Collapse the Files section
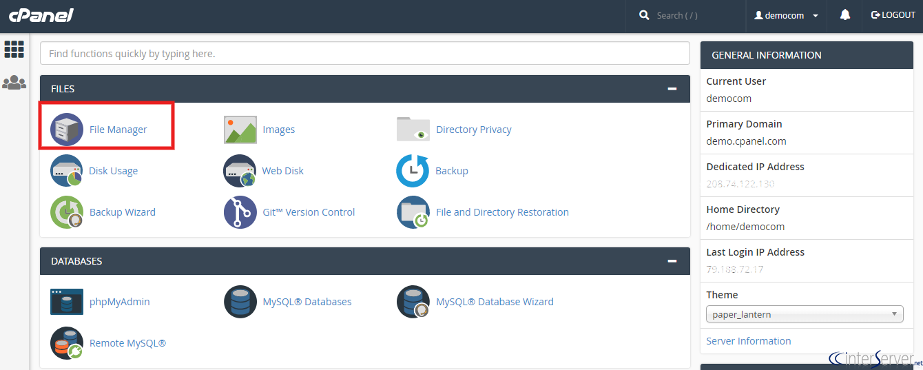This screenshot has width=923, height=370. point(672,89)
